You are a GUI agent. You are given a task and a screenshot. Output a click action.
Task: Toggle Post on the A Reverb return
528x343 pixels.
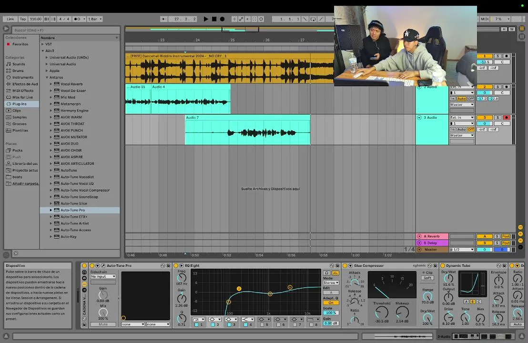[506, 236]
